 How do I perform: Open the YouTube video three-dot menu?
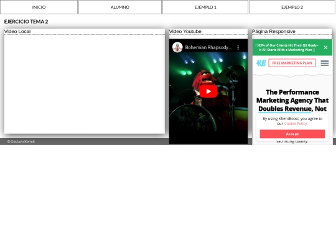pyautogui.click(x=238, y=47)
